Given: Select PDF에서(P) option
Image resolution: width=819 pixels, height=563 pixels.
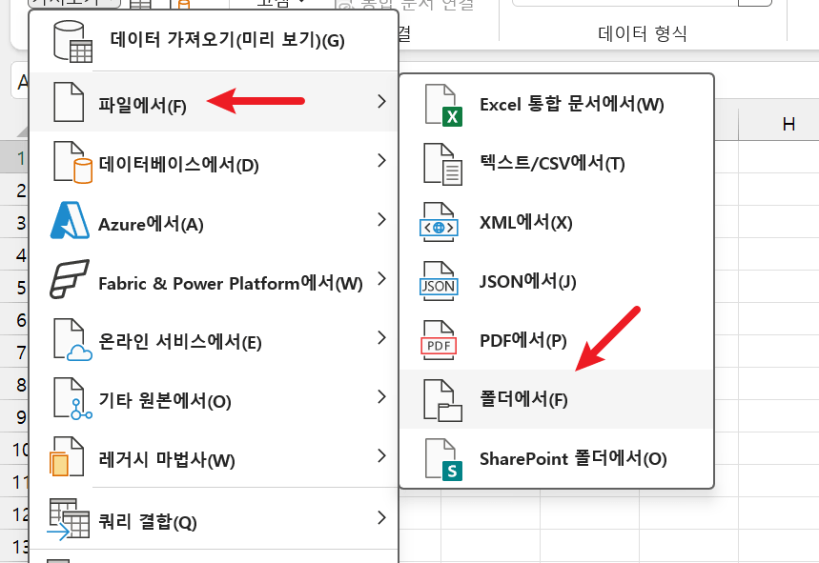Looking at the screenshot, I should point(557,340).
